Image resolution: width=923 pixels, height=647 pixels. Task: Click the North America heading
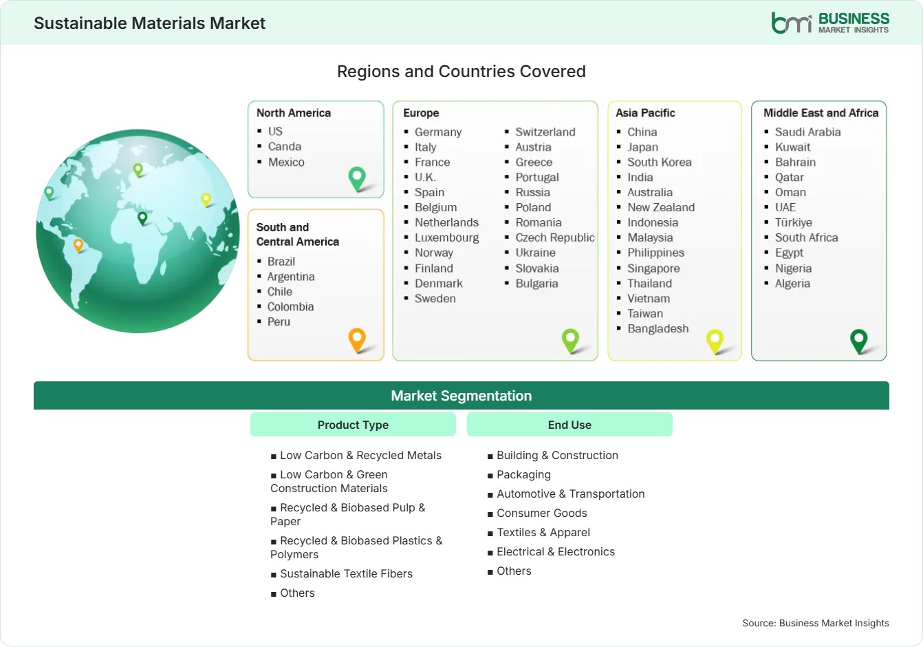294,113
